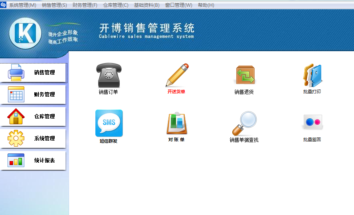Click the 短信群发 label text

click(x=109, y=141)
